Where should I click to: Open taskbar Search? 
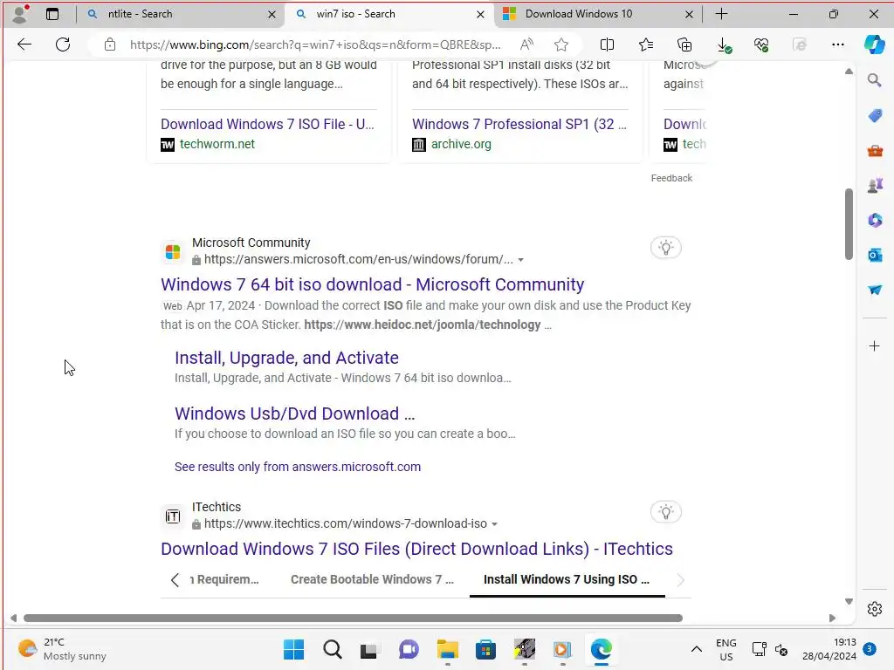tap(332, 649)
